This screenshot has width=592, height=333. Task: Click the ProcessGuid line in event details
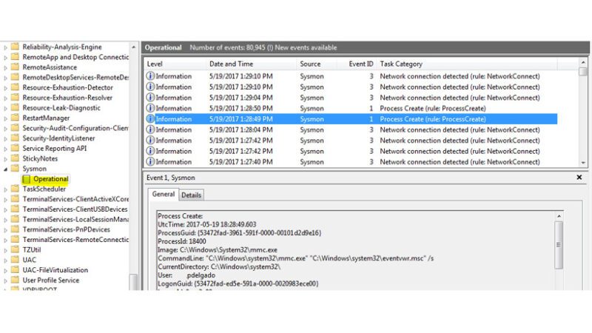pos(239,233)
